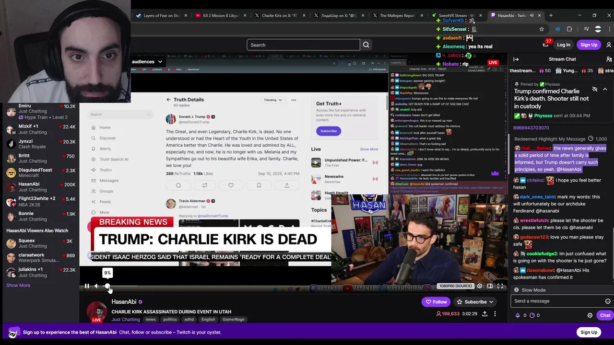Bookmark this page with star icon
614x345 pixels.
(x=542, y=29)
